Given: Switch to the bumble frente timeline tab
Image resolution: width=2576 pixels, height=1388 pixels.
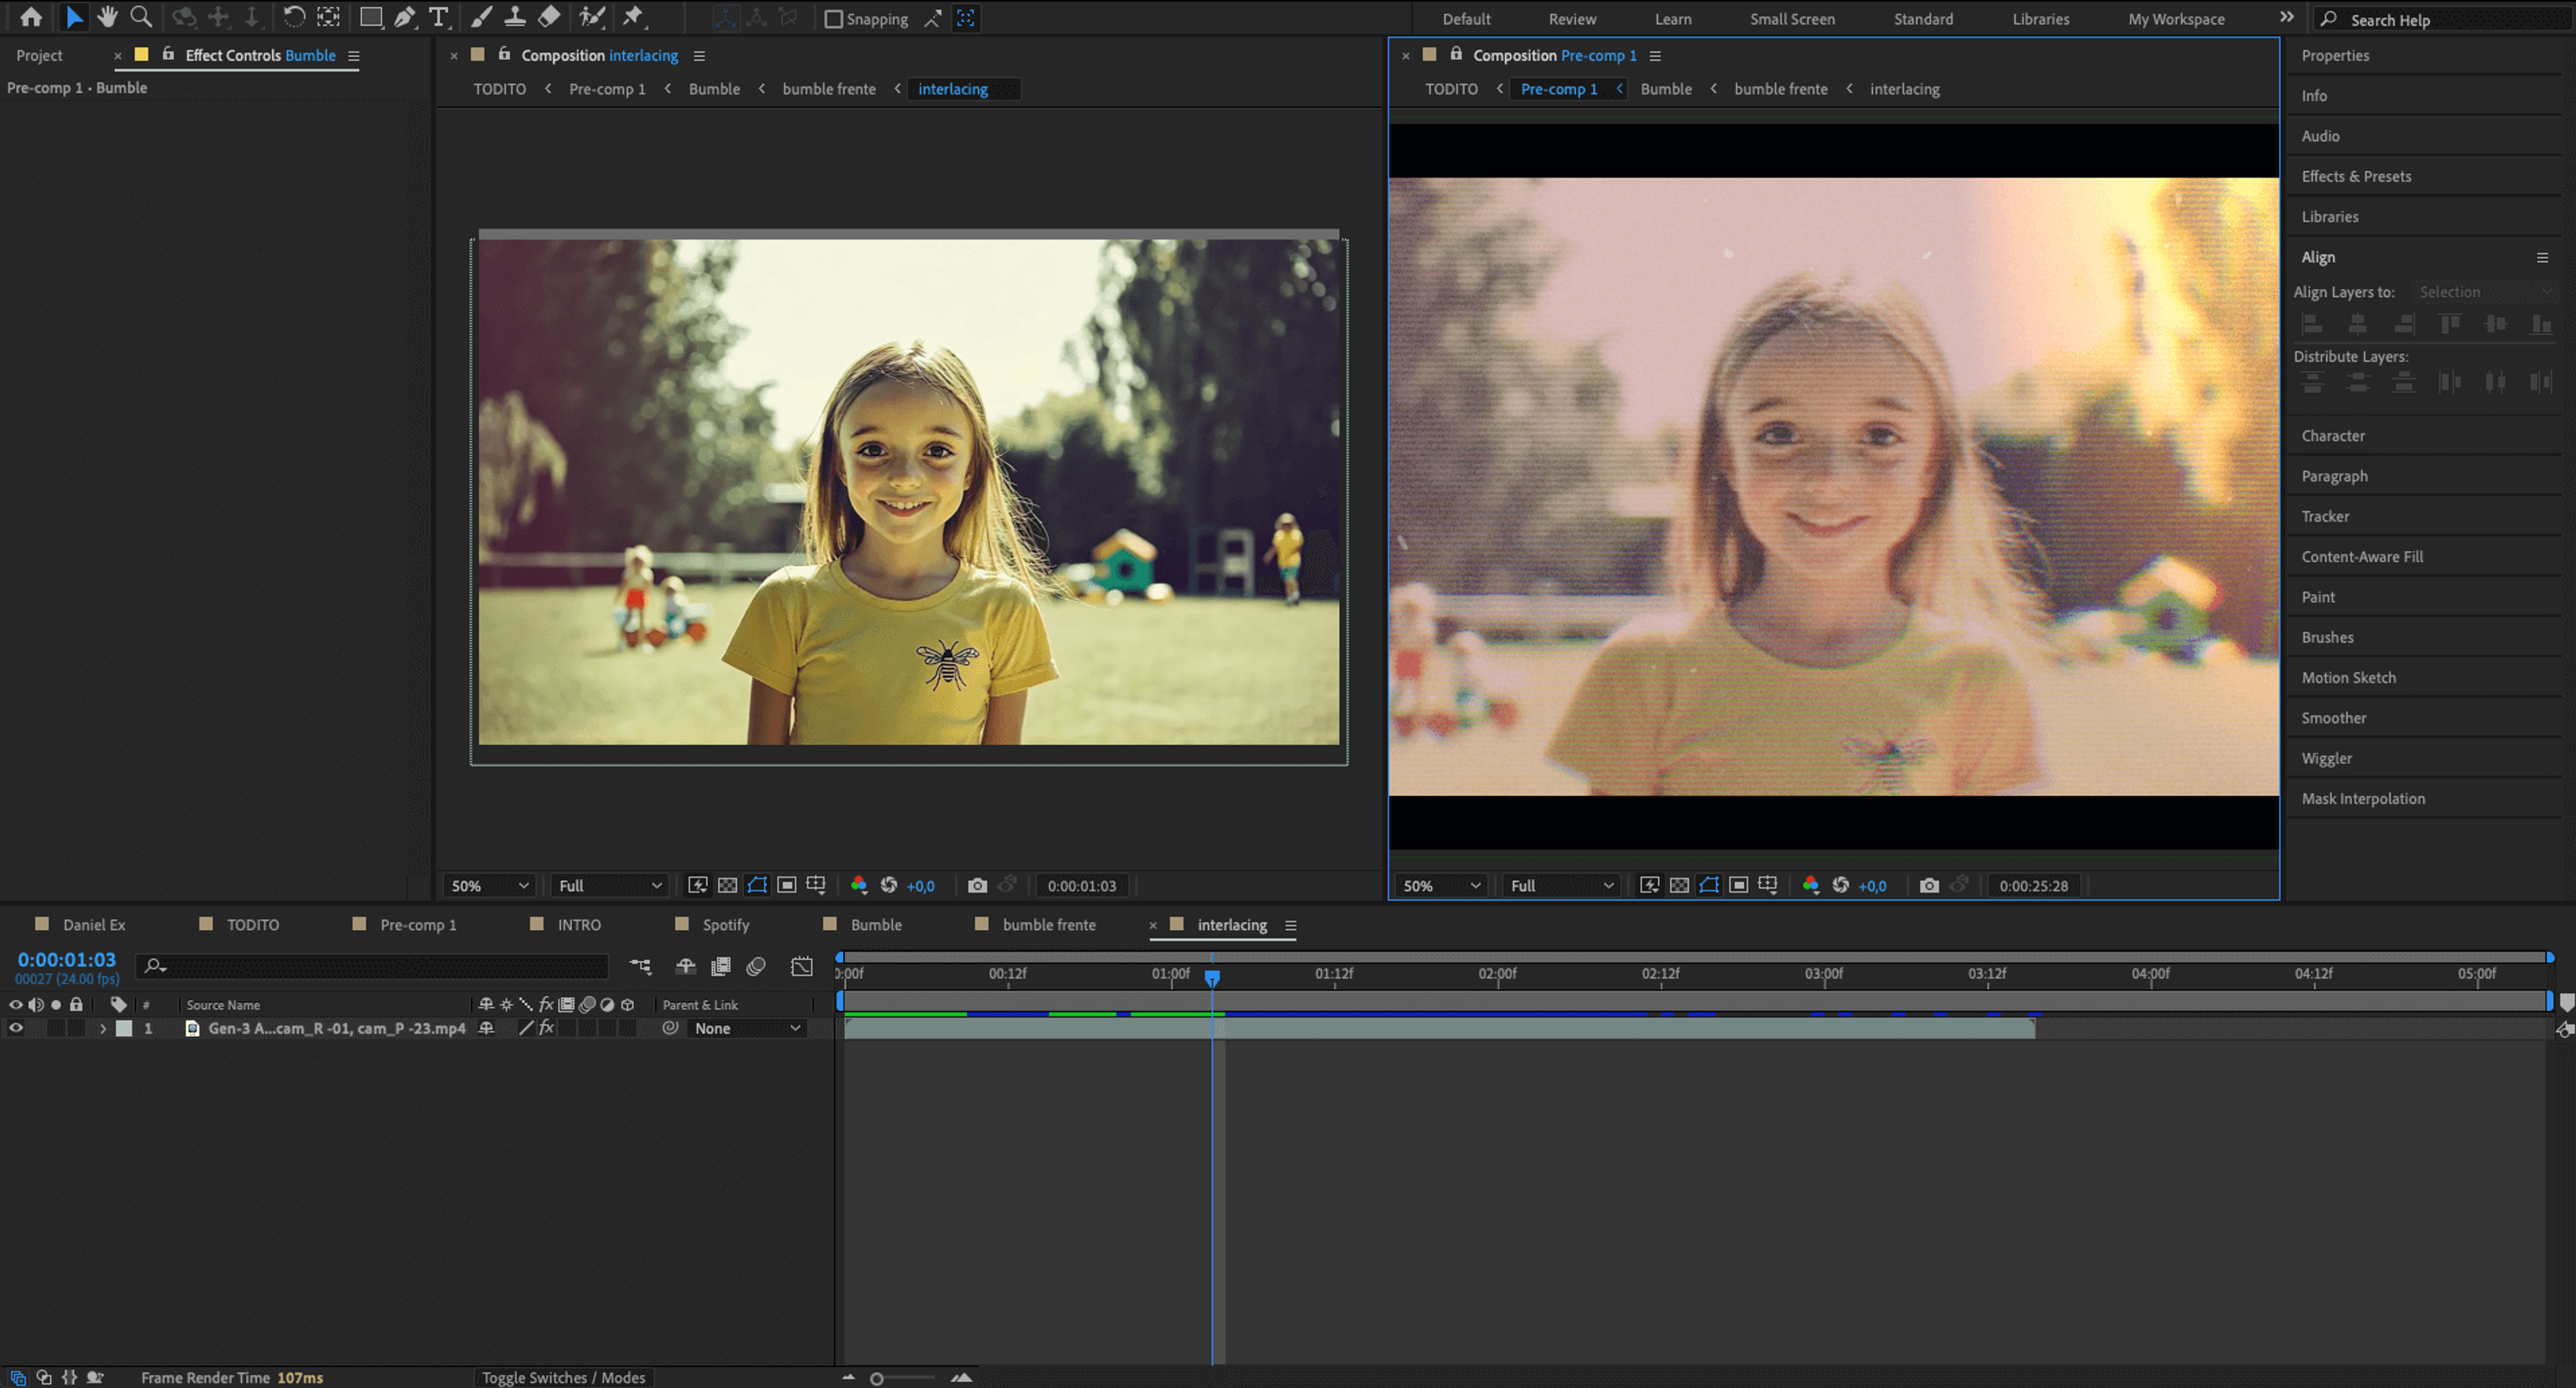Looking at the screenshot, I should 1048,925.
